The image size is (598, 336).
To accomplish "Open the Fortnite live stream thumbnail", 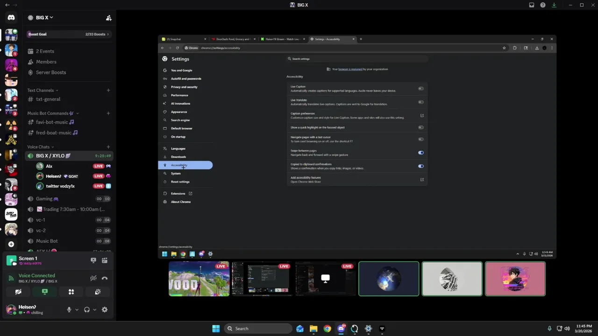I will coord(199,279).
